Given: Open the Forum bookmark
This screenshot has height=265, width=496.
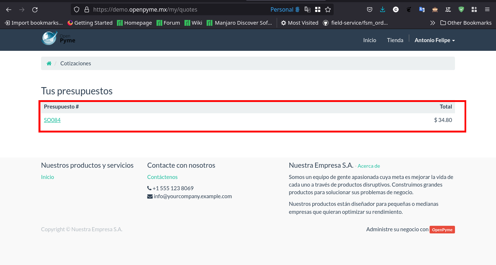Looking at the screenshot, I should [168, 23].
